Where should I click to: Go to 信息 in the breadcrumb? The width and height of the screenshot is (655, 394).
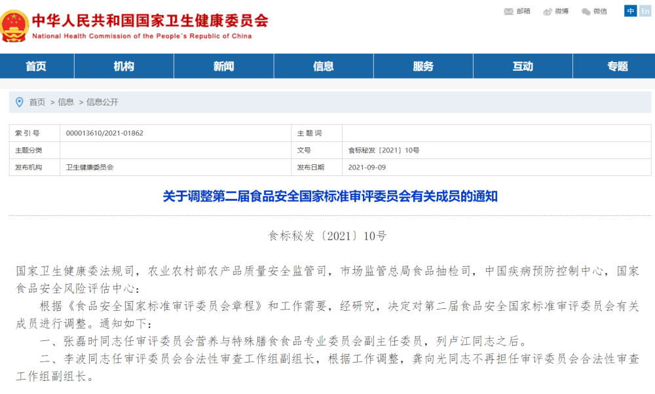coord(65,102)
